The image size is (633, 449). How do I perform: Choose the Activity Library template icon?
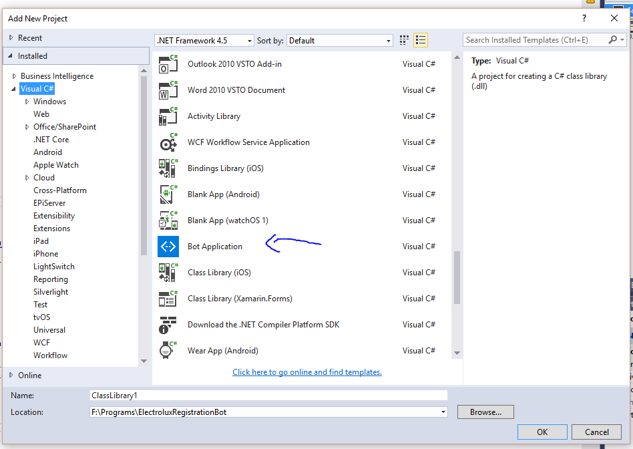(x=168, y=116)
